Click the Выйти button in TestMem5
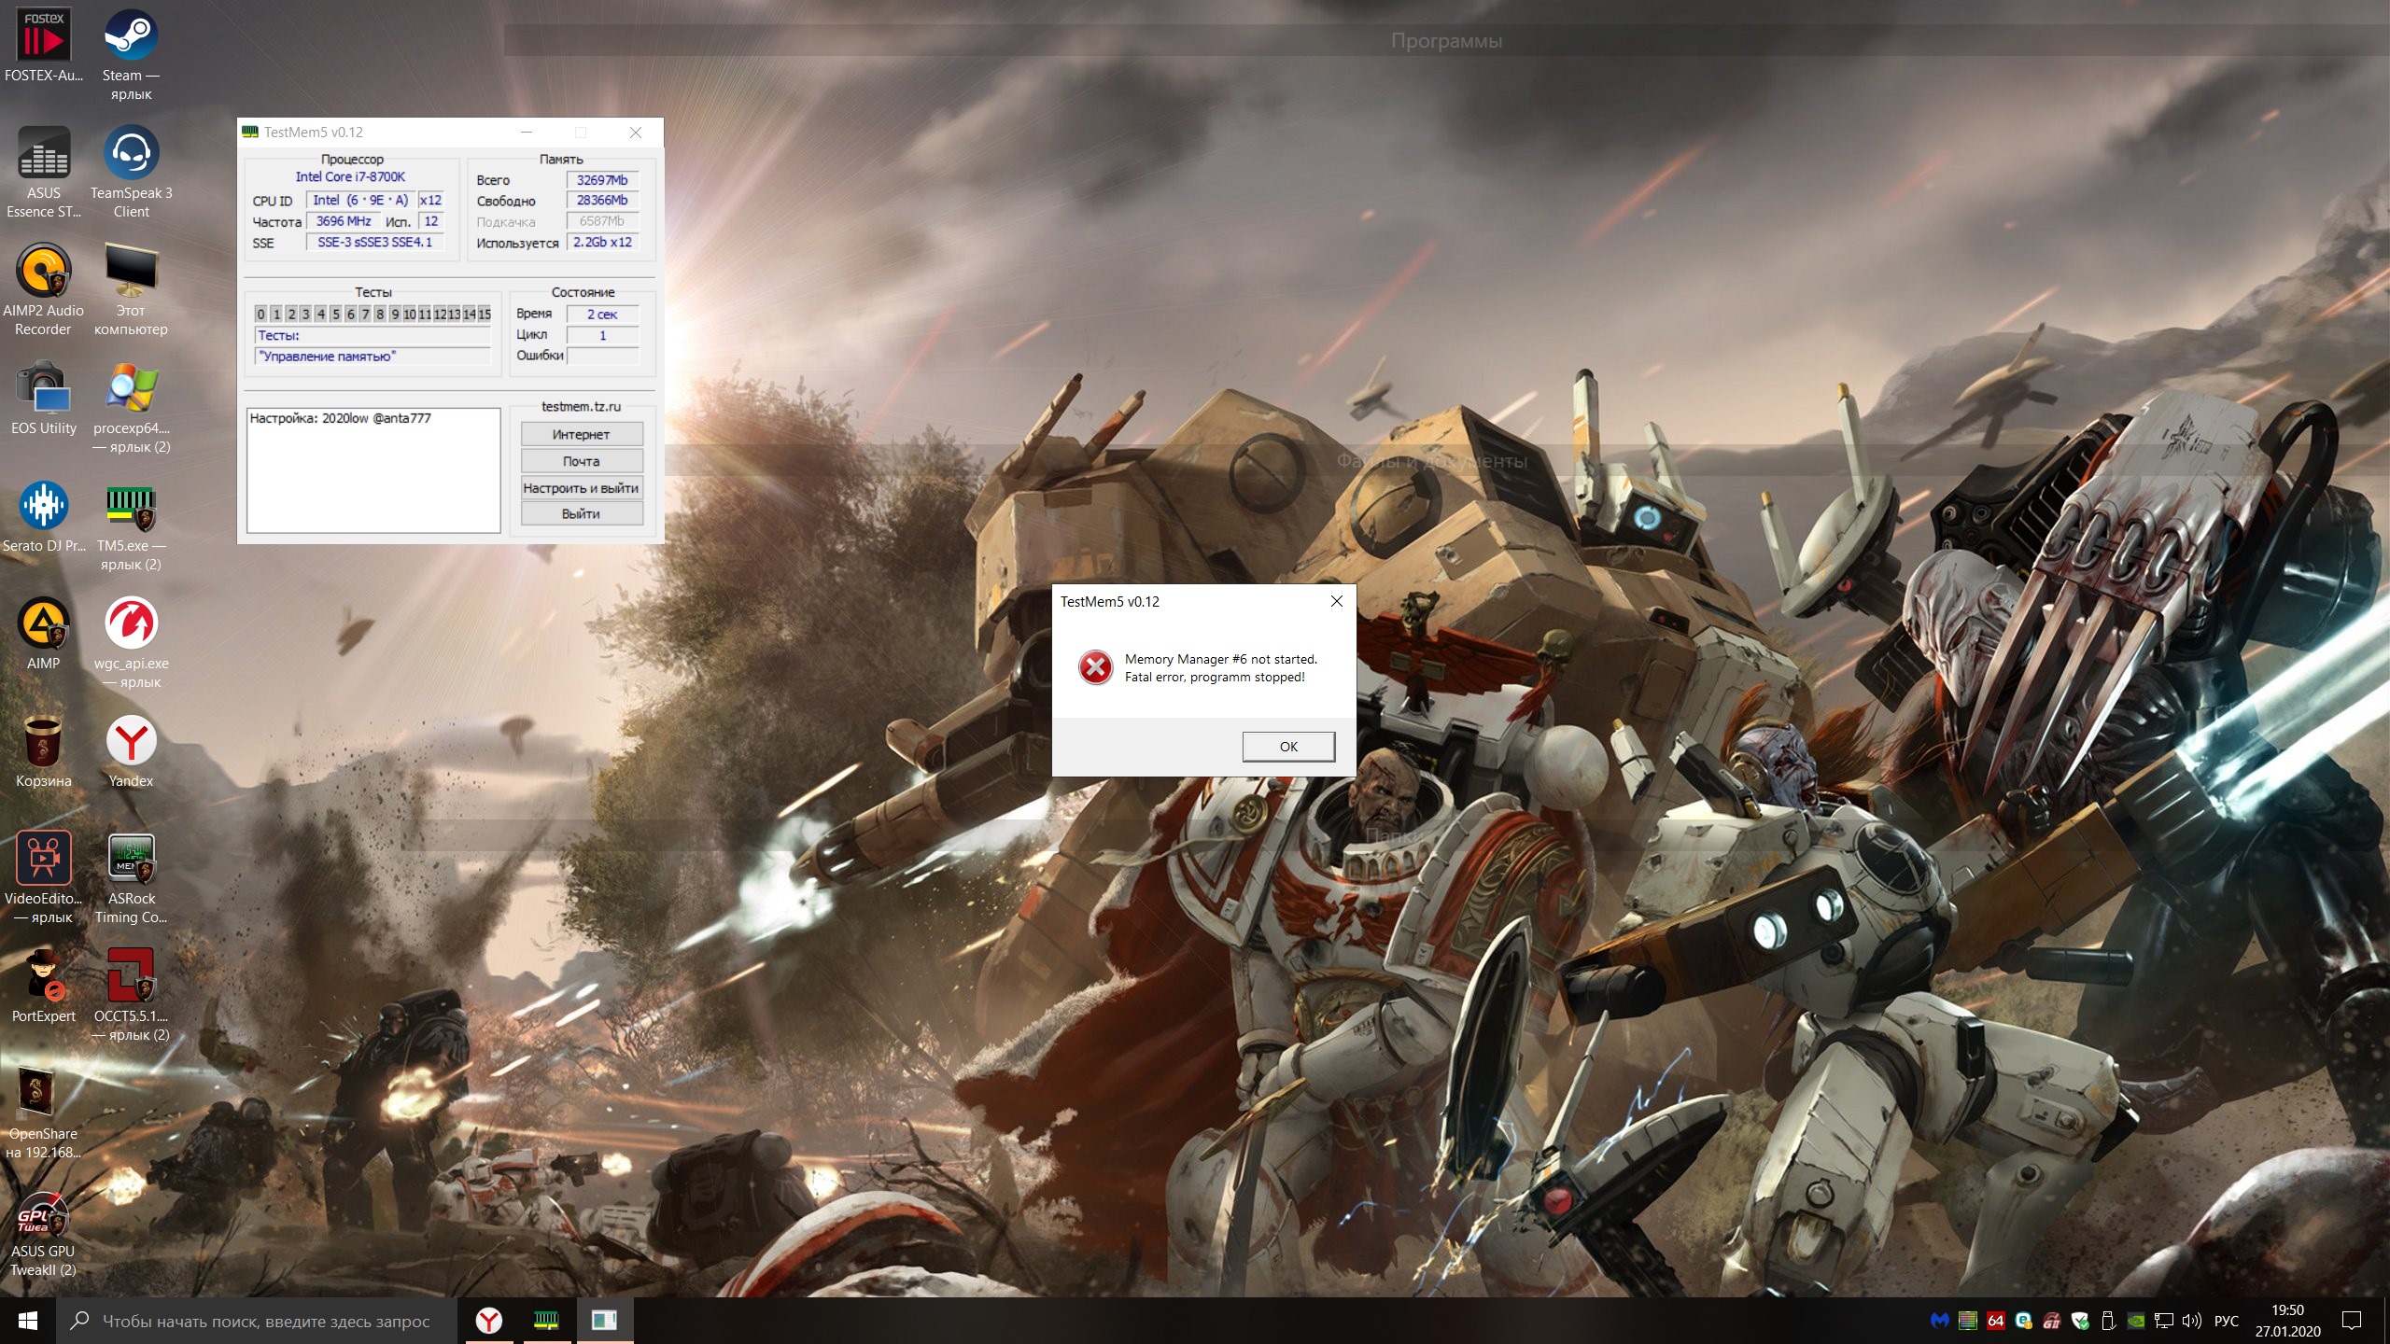Screen dimensions: 2390x1344 581,514
